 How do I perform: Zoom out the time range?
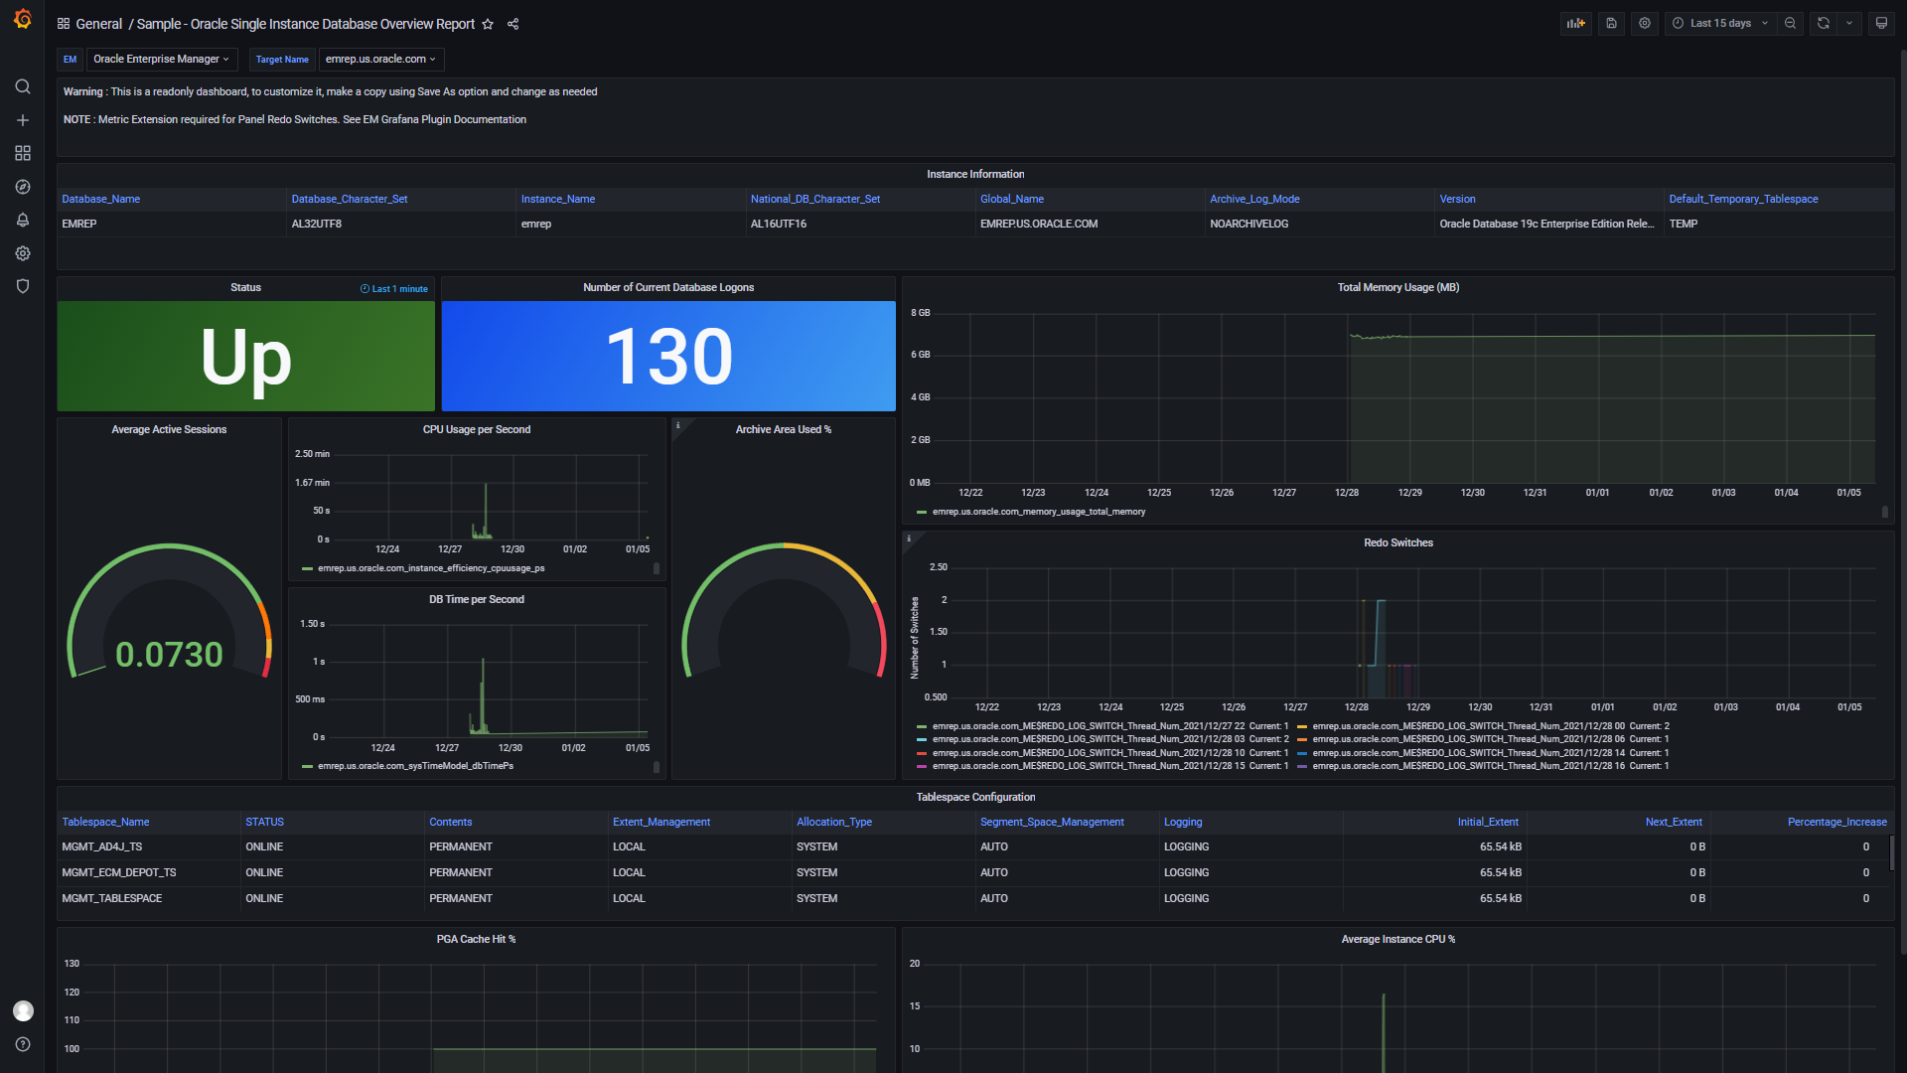tap(1790, 23)
